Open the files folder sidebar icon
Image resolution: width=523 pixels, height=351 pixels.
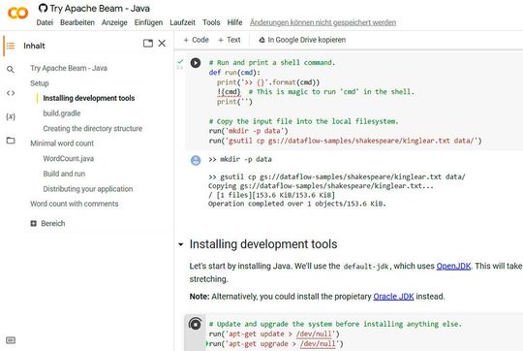11,141
